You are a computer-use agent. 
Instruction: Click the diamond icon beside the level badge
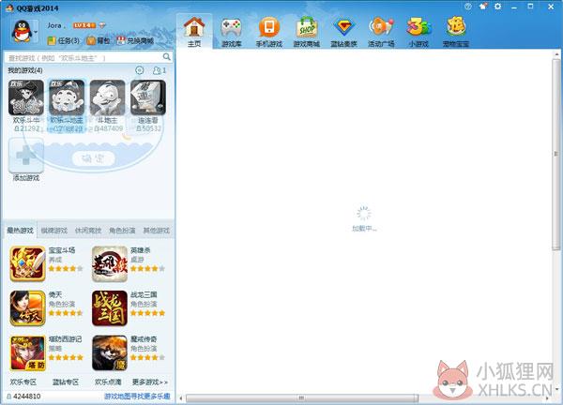pyautogui.click(x=102, y=25)
